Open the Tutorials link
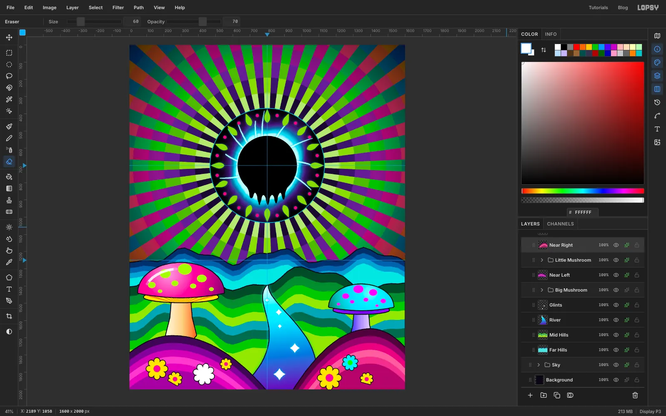The image size is (666, 416). point(598,7)
